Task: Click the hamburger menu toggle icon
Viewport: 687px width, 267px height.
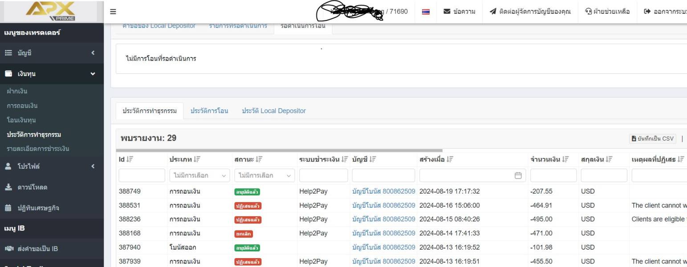Action: point(113,12)
